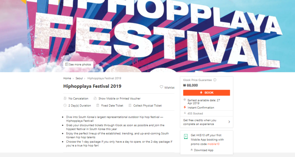Click the download arrow icon beside Download App
The height and width of the screenshot is (157, 295).
coord(191,150)
